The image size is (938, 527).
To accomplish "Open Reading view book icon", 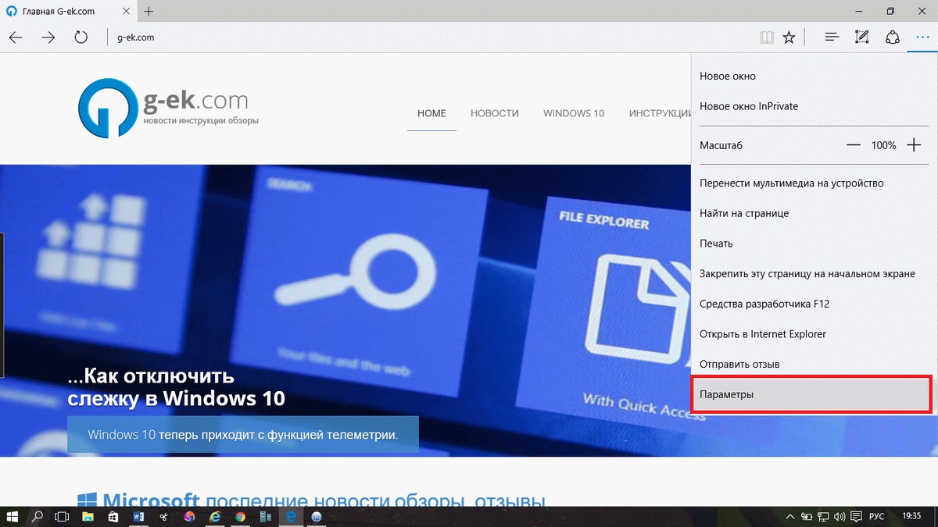I will click(x=767, y=37).
